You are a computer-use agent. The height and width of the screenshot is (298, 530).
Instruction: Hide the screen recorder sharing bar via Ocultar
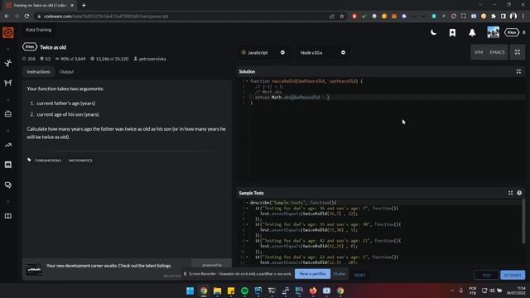coord(339,274)
